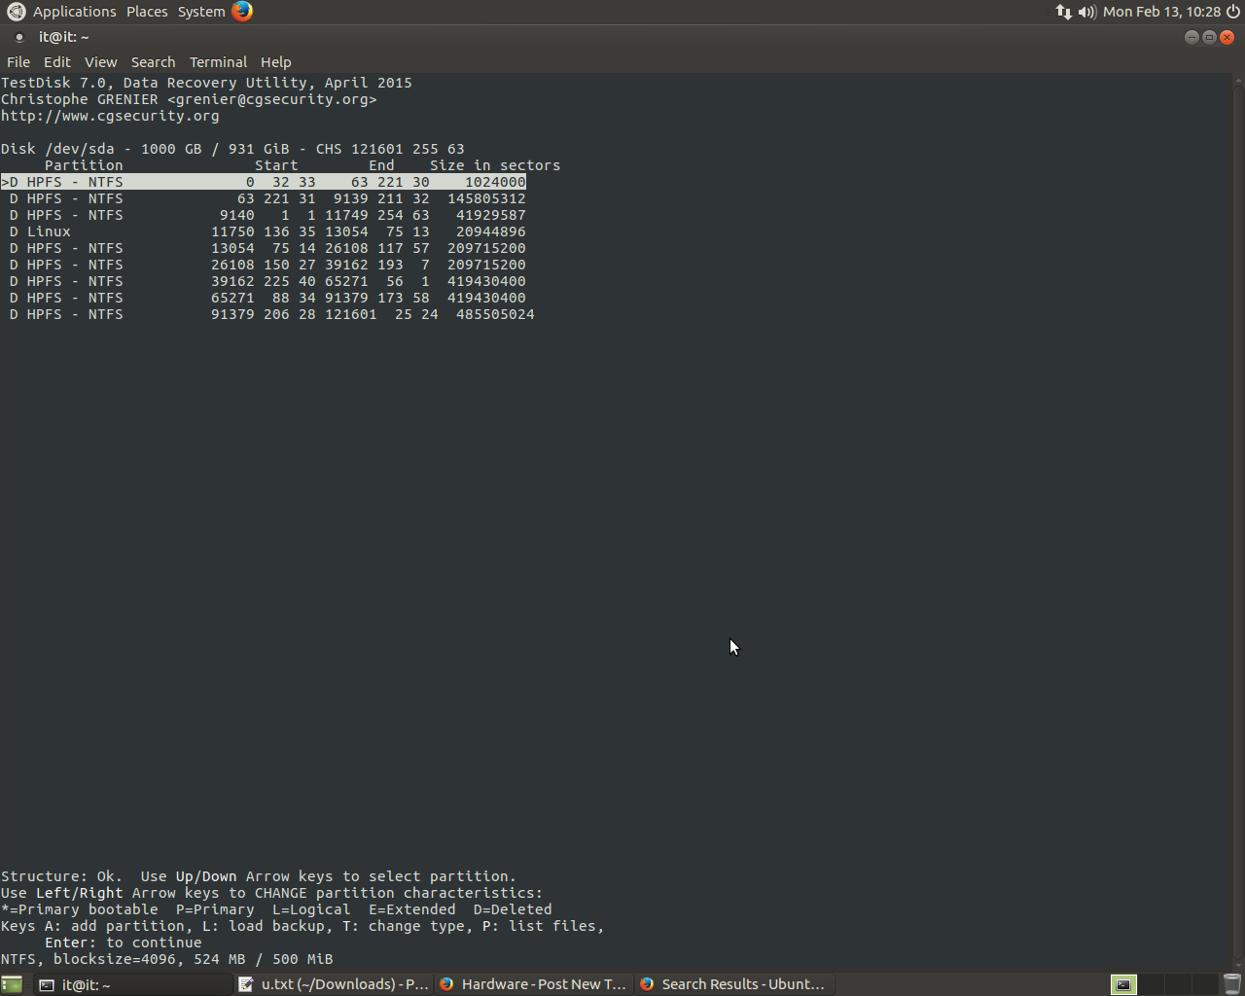Switch to Hardware - Post New Thread taskbar window
The height and width of the screenshot is (996, 1245).
tap(534, 984)
